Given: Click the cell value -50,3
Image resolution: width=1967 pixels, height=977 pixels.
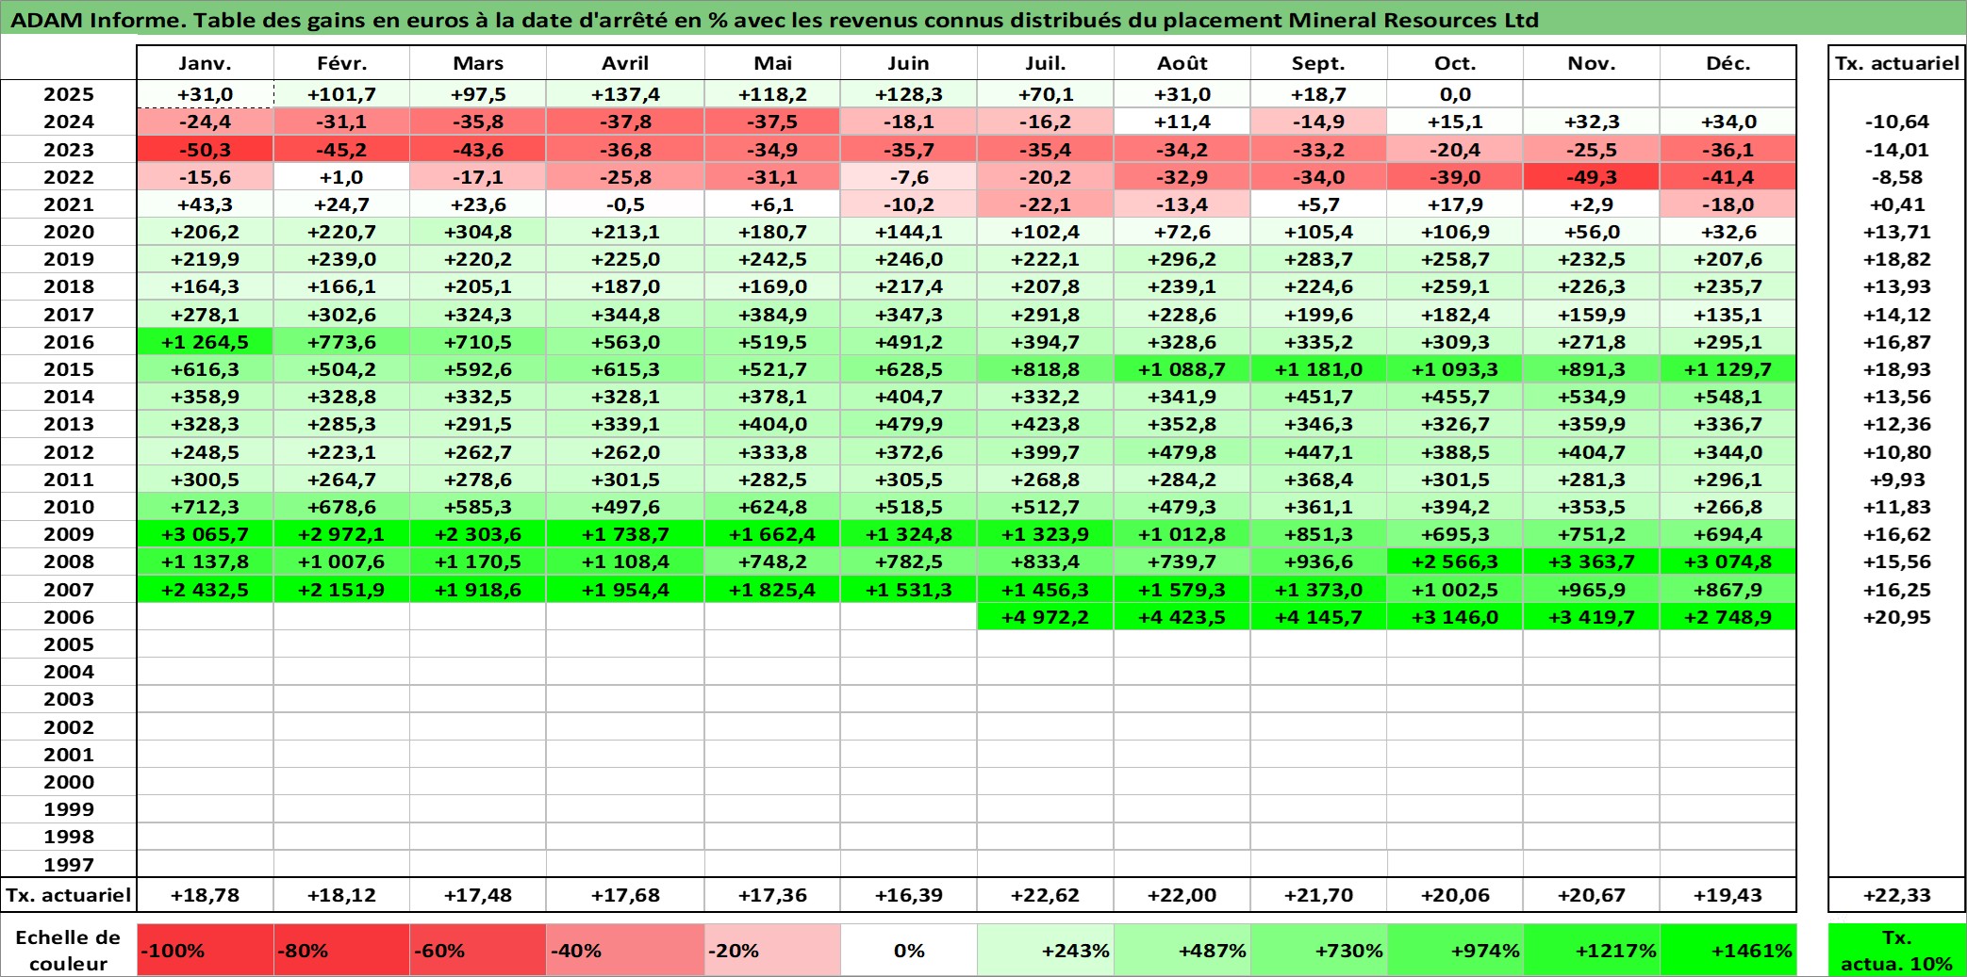Looking at the screenshot, I should 205,150.
